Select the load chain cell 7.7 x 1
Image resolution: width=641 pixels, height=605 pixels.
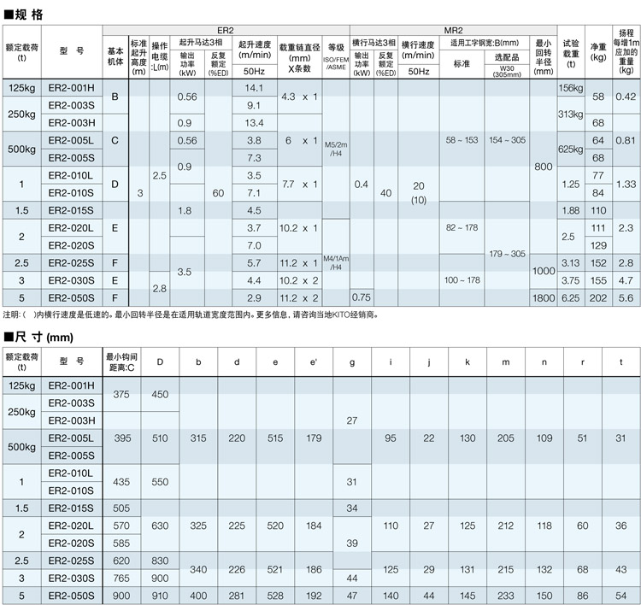[x=299, y=185]
